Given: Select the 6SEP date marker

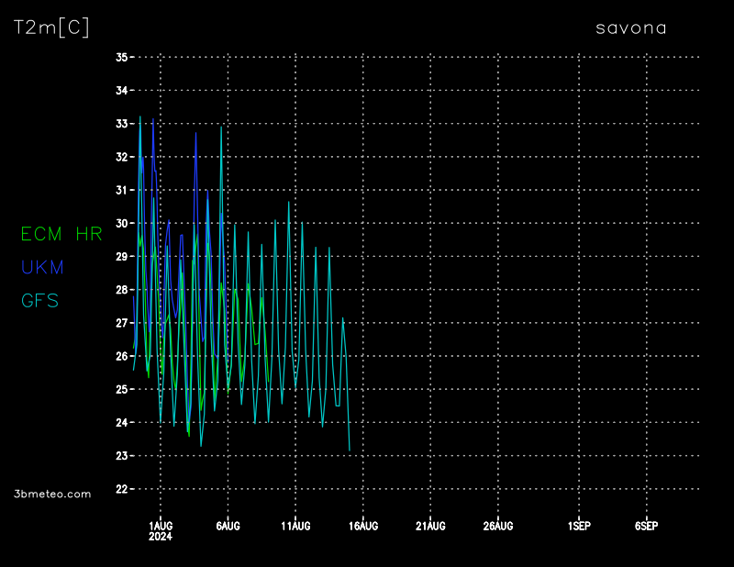Looking at the screenshot, I should [646, 526].
